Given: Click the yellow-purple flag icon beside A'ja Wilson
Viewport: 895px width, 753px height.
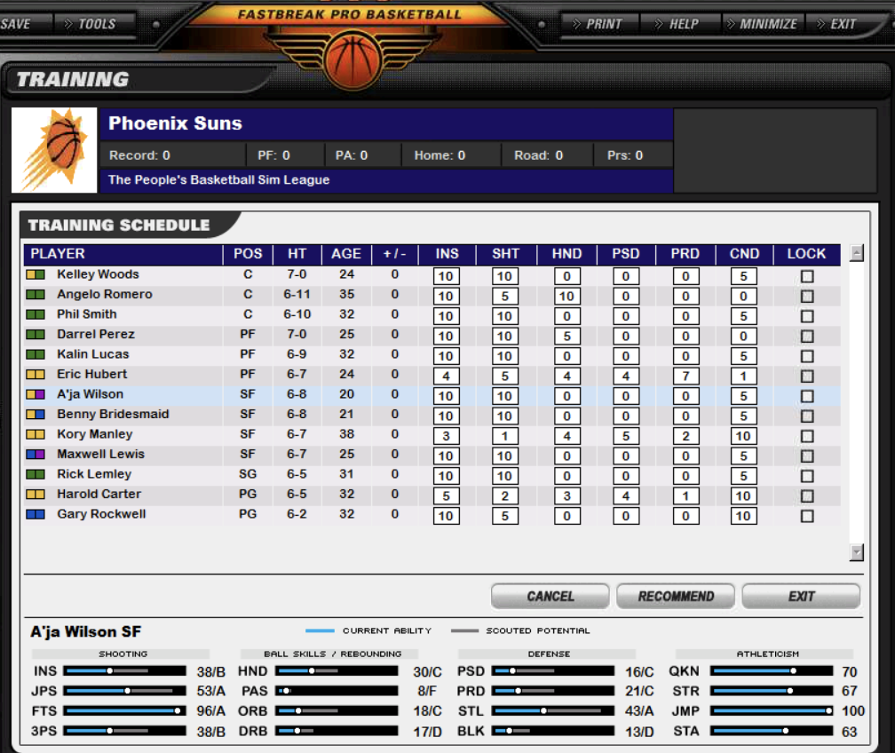Looking at the screenshot, I should (x=36, y=394).
